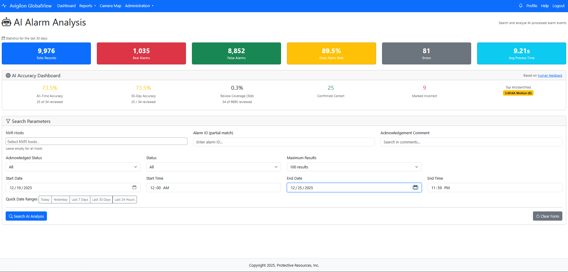Image resolution: width=568 pixels, height=272 pixels.
Task: Select the Last 30 Days quick range
Action: pyautogui.click(x=101, y=200)
